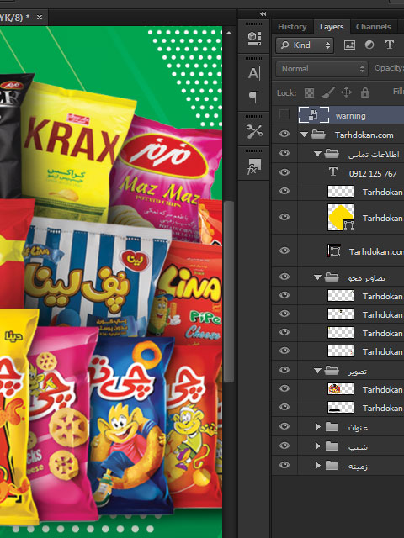Click the folder icon of the Tarhdokan.com group
Viewport: 404px width, 538px height.
tap(318, 134)
